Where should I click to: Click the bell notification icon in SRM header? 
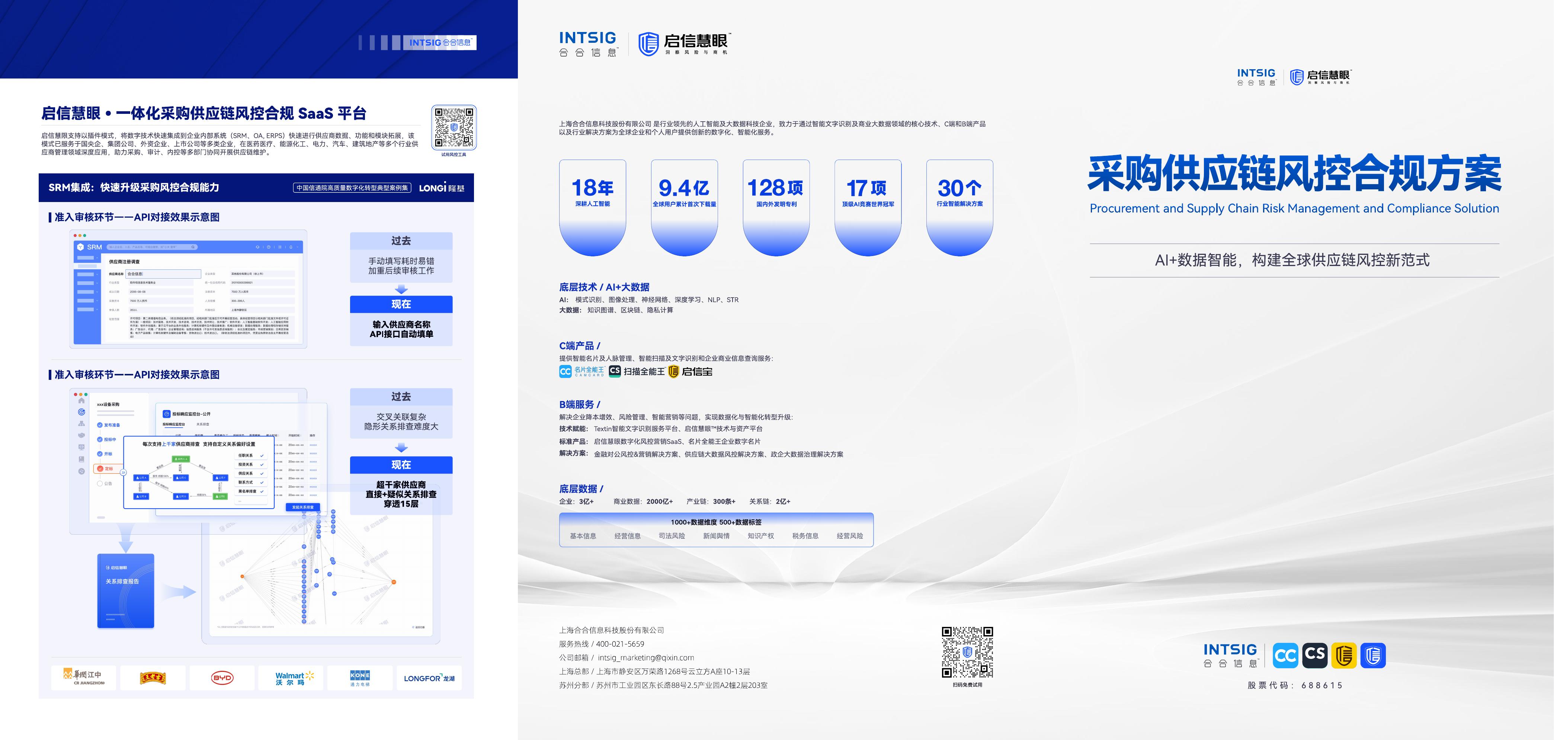tap(291, 247)
